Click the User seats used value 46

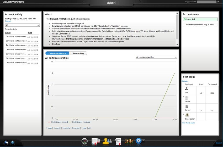click(x=201, y=93)
